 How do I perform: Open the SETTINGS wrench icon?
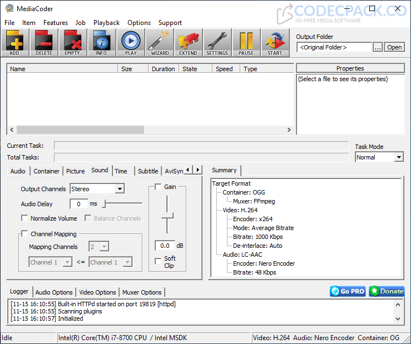tap(217, 43)
